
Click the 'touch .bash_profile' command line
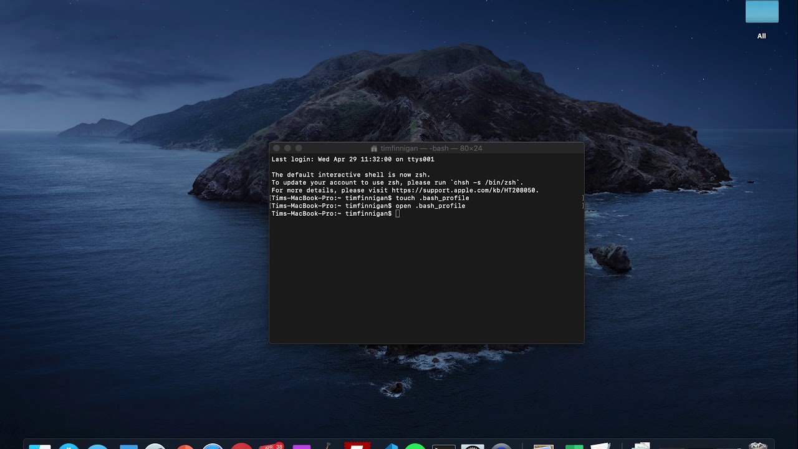coord(370,198)
